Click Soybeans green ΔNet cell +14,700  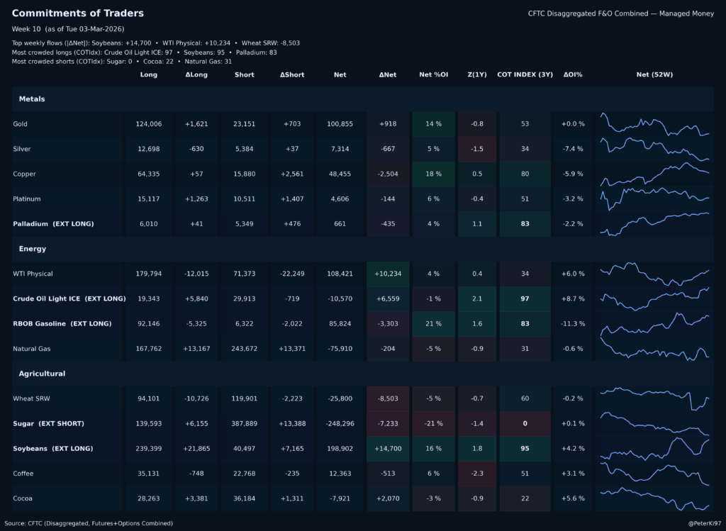tap(388, 449)
